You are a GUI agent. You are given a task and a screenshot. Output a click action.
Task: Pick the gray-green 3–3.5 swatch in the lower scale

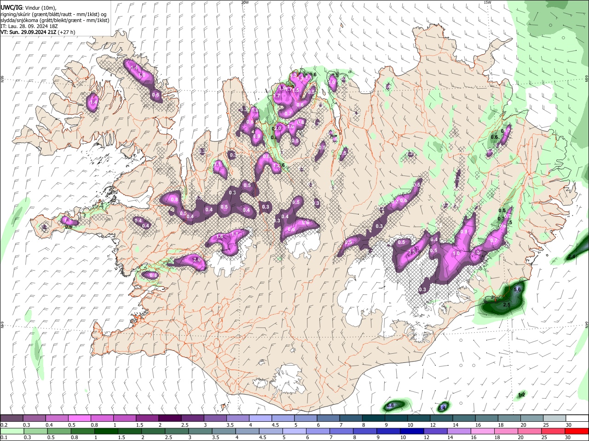pyautogui.click(x=201, y=431)
